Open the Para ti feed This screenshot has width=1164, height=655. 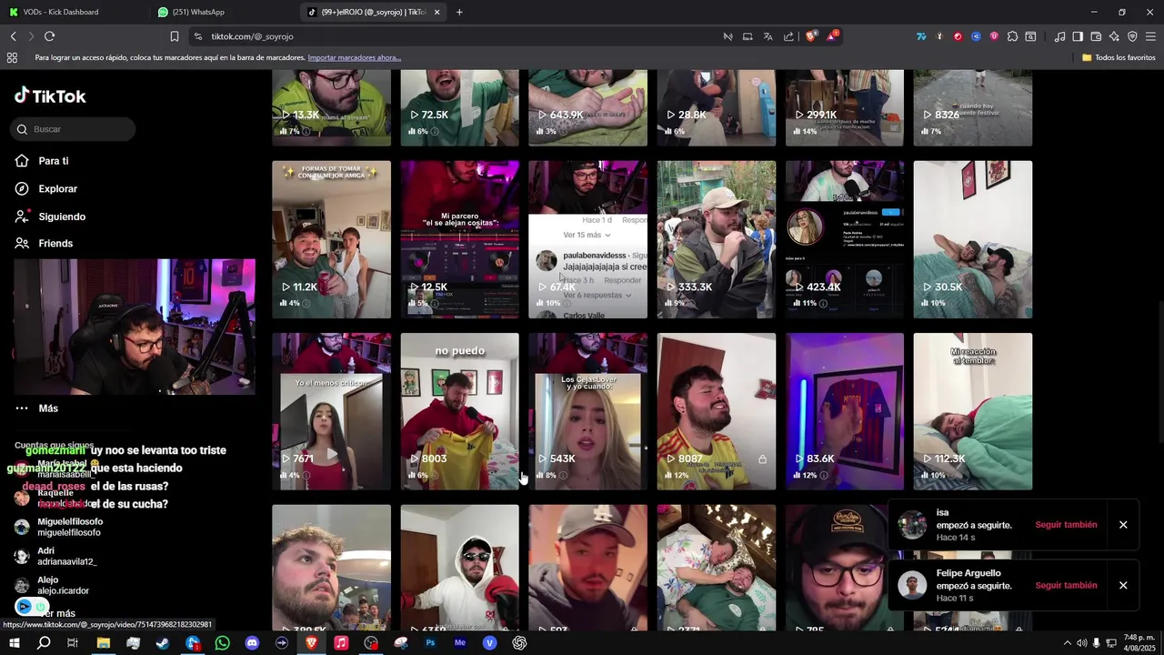tap(53, 161)
